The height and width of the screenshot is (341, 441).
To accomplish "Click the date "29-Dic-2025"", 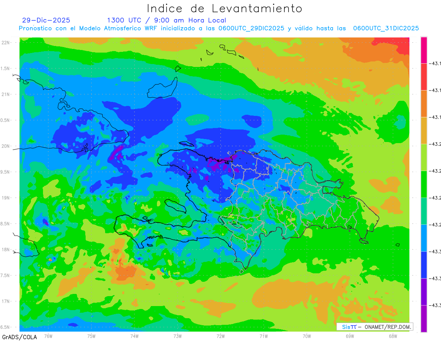I will tap(46, 20).
